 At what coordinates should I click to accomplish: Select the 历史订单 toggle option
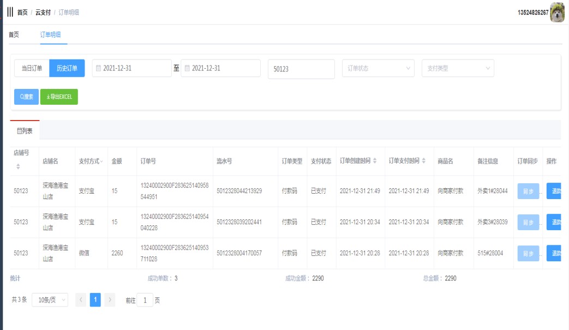tap(67, 68)
